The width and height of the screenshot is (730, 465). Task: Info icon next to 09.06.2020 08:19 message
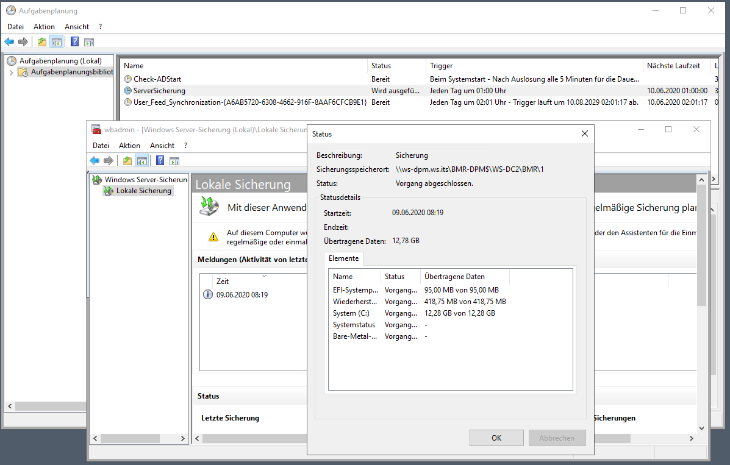click(207, 294)
